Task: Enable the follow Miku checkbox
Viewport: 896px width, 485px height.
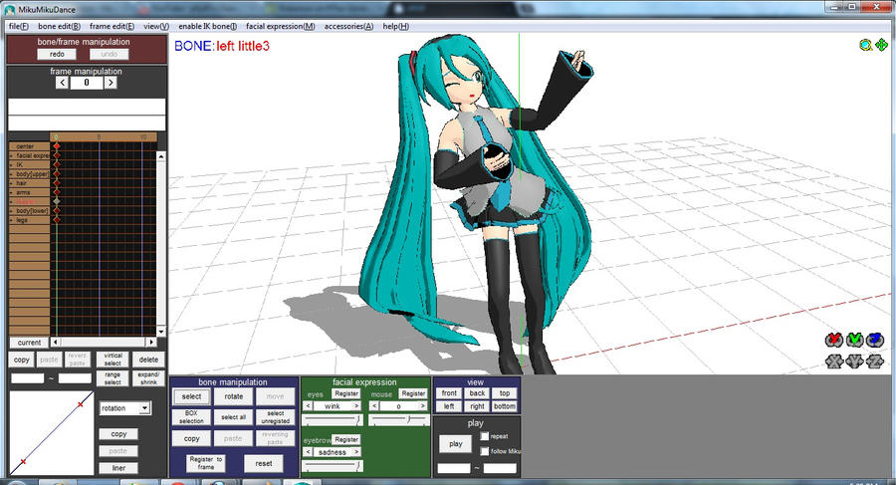Action: click(485, 451)
